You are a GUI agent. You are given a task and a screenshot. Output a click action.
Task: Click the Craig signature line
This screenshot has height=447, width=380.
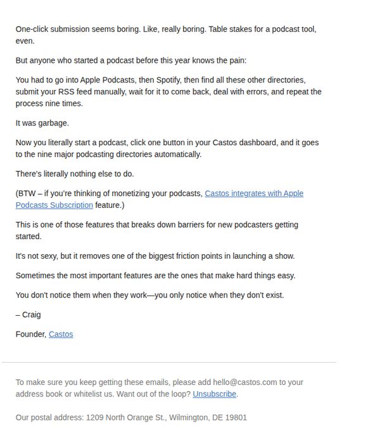click(x=28, y=314)
